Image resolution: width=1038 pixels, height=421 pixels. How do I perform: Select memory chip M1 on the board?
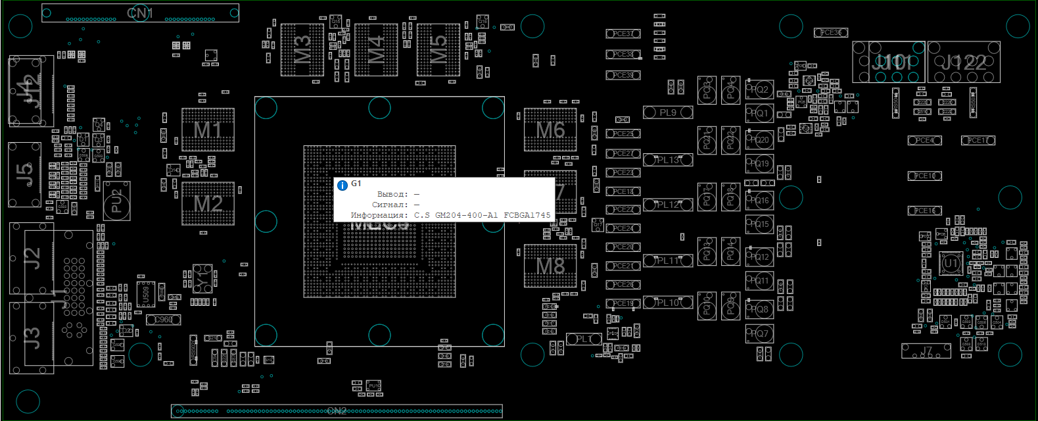pyautogui.click(x=208, y=130)
